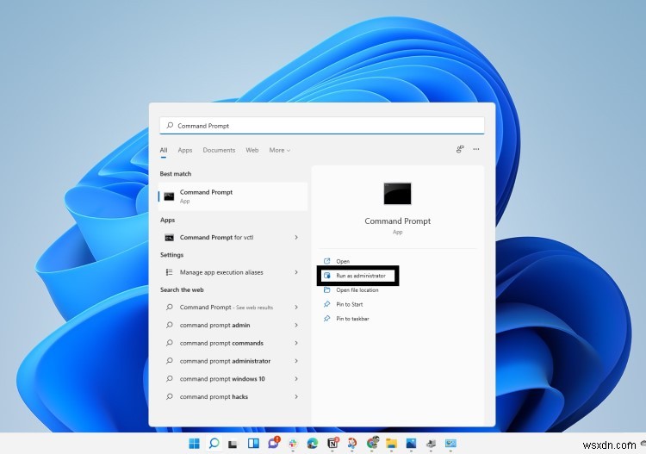Viewport: 646px width, 454px height.
Task: Expand Command Prompt web results chevron
Action: pos(296,307)
